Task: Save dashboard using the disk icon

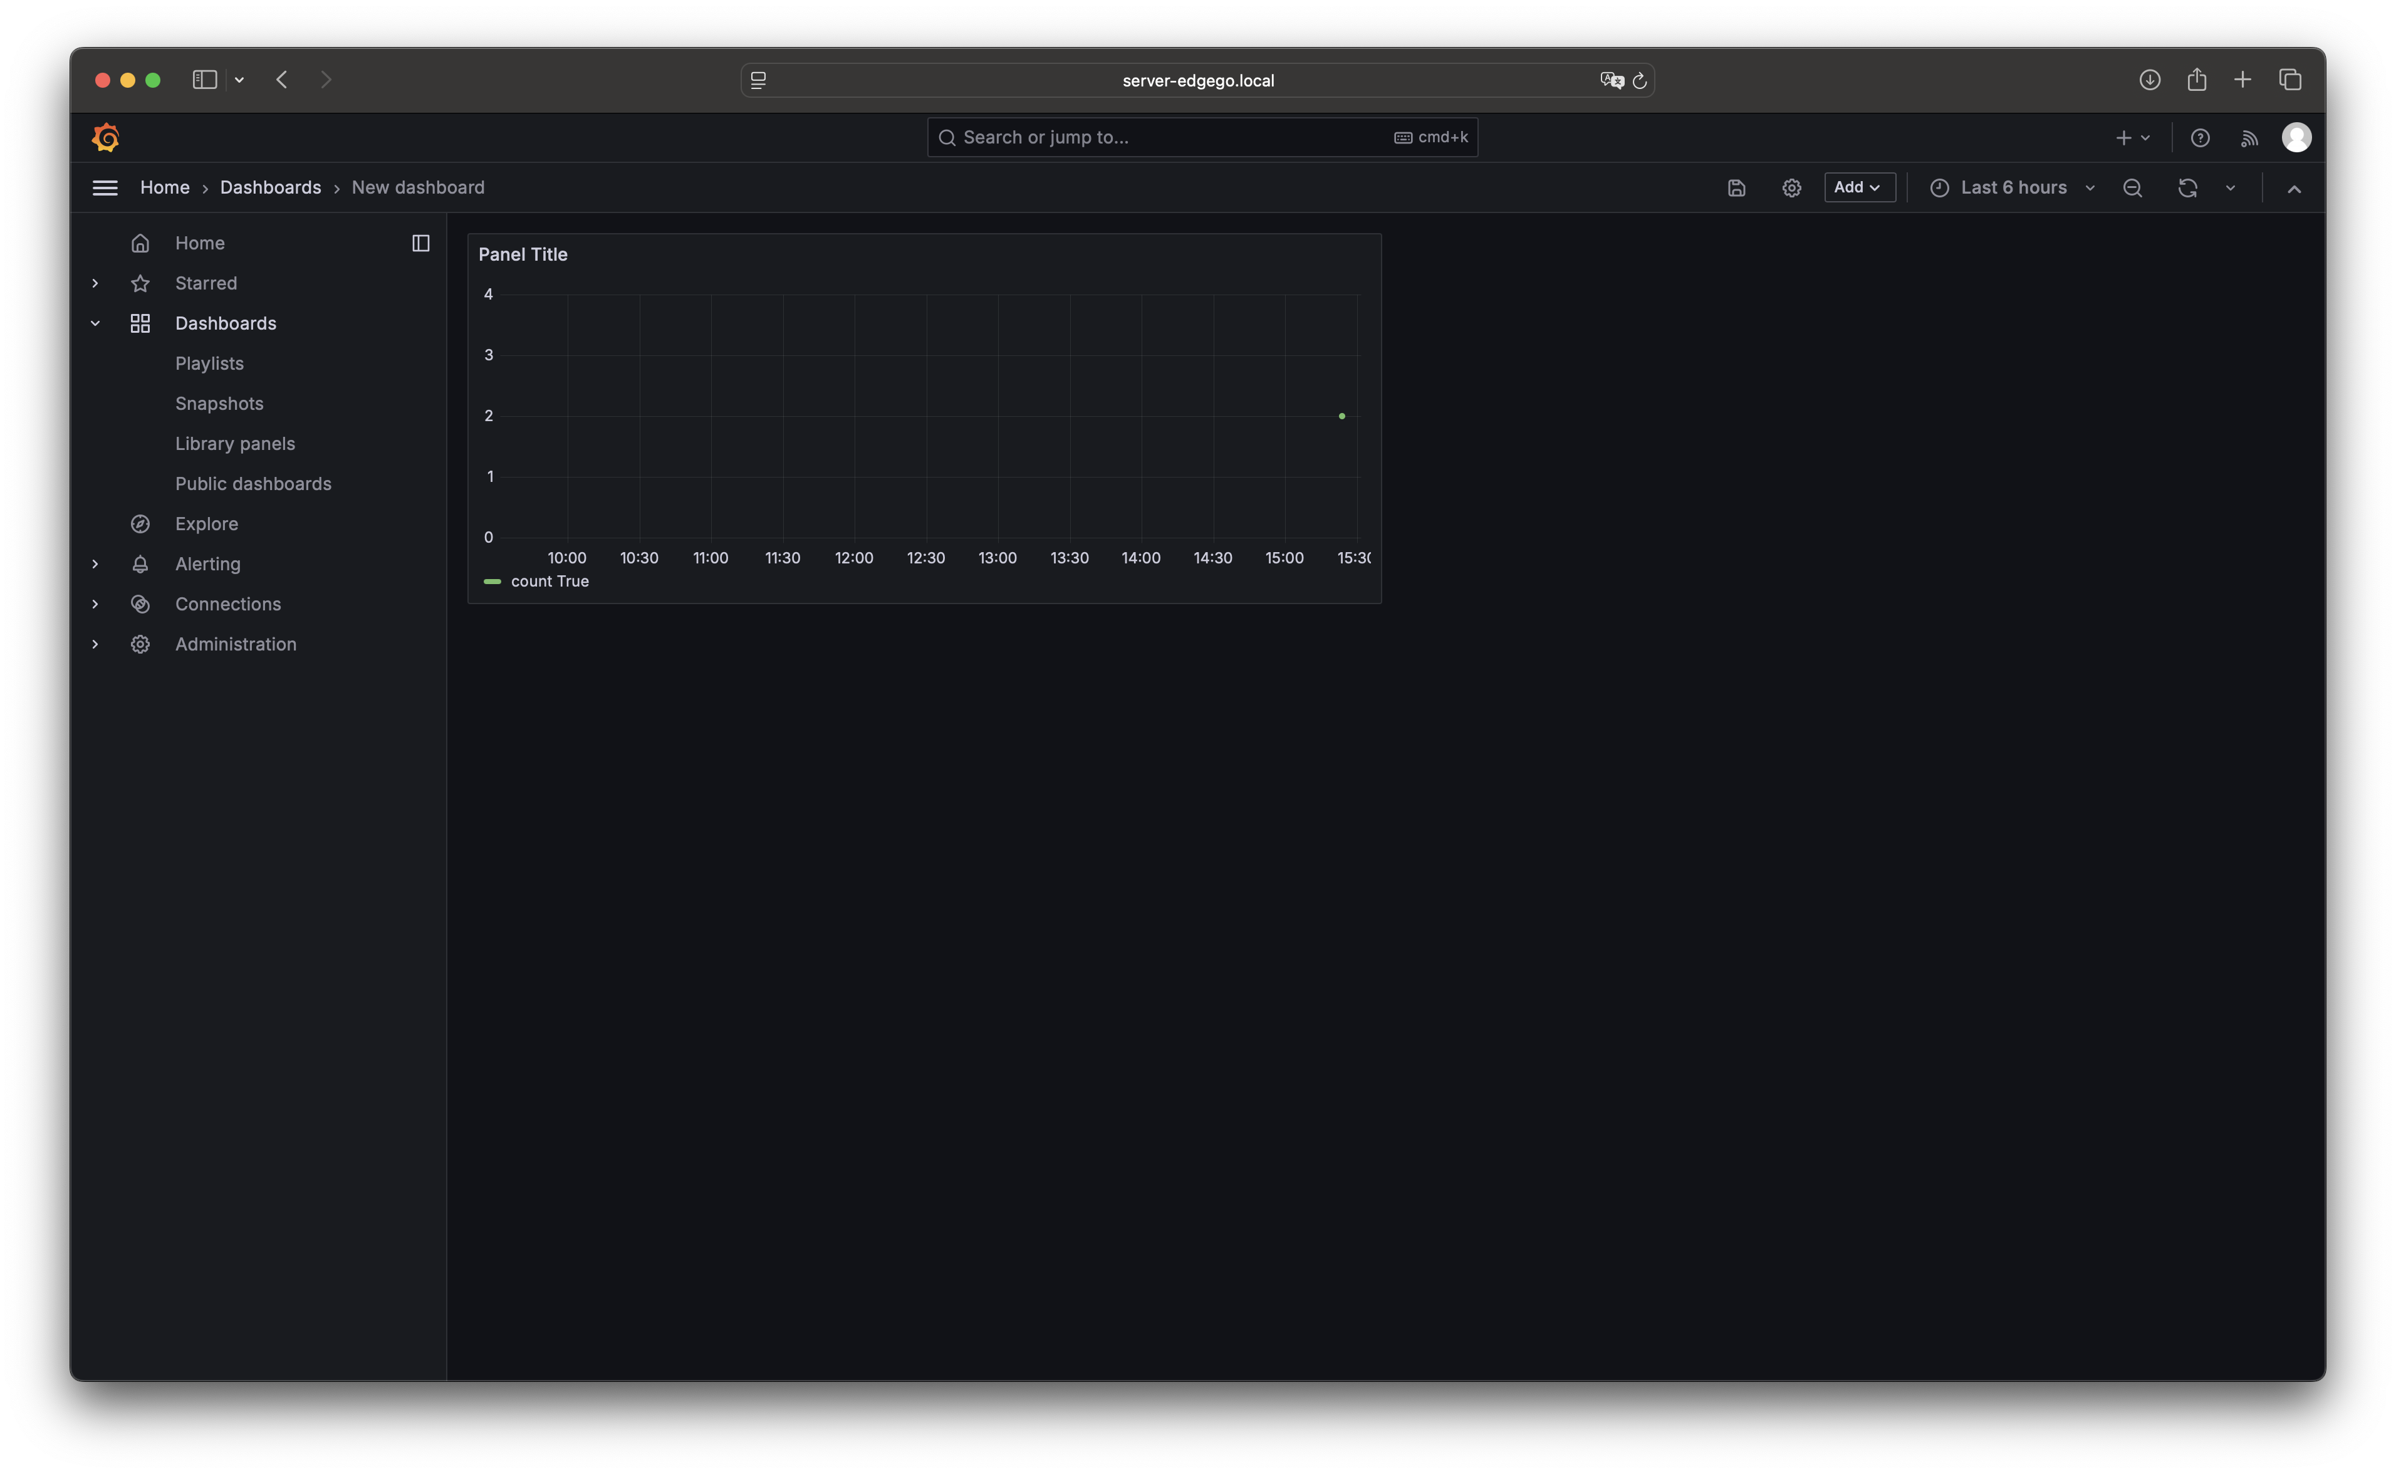Action: click(1736, 188)
